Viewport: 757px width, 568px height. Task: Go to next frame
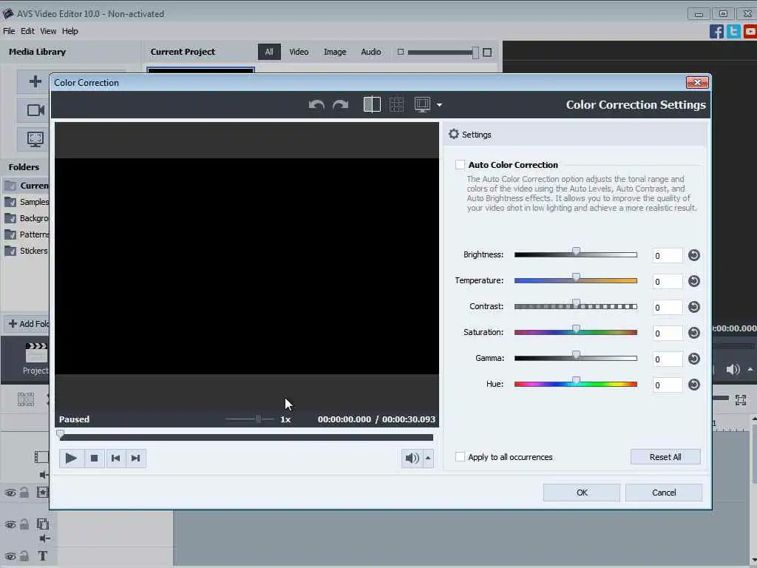click(x=136, y=458)
